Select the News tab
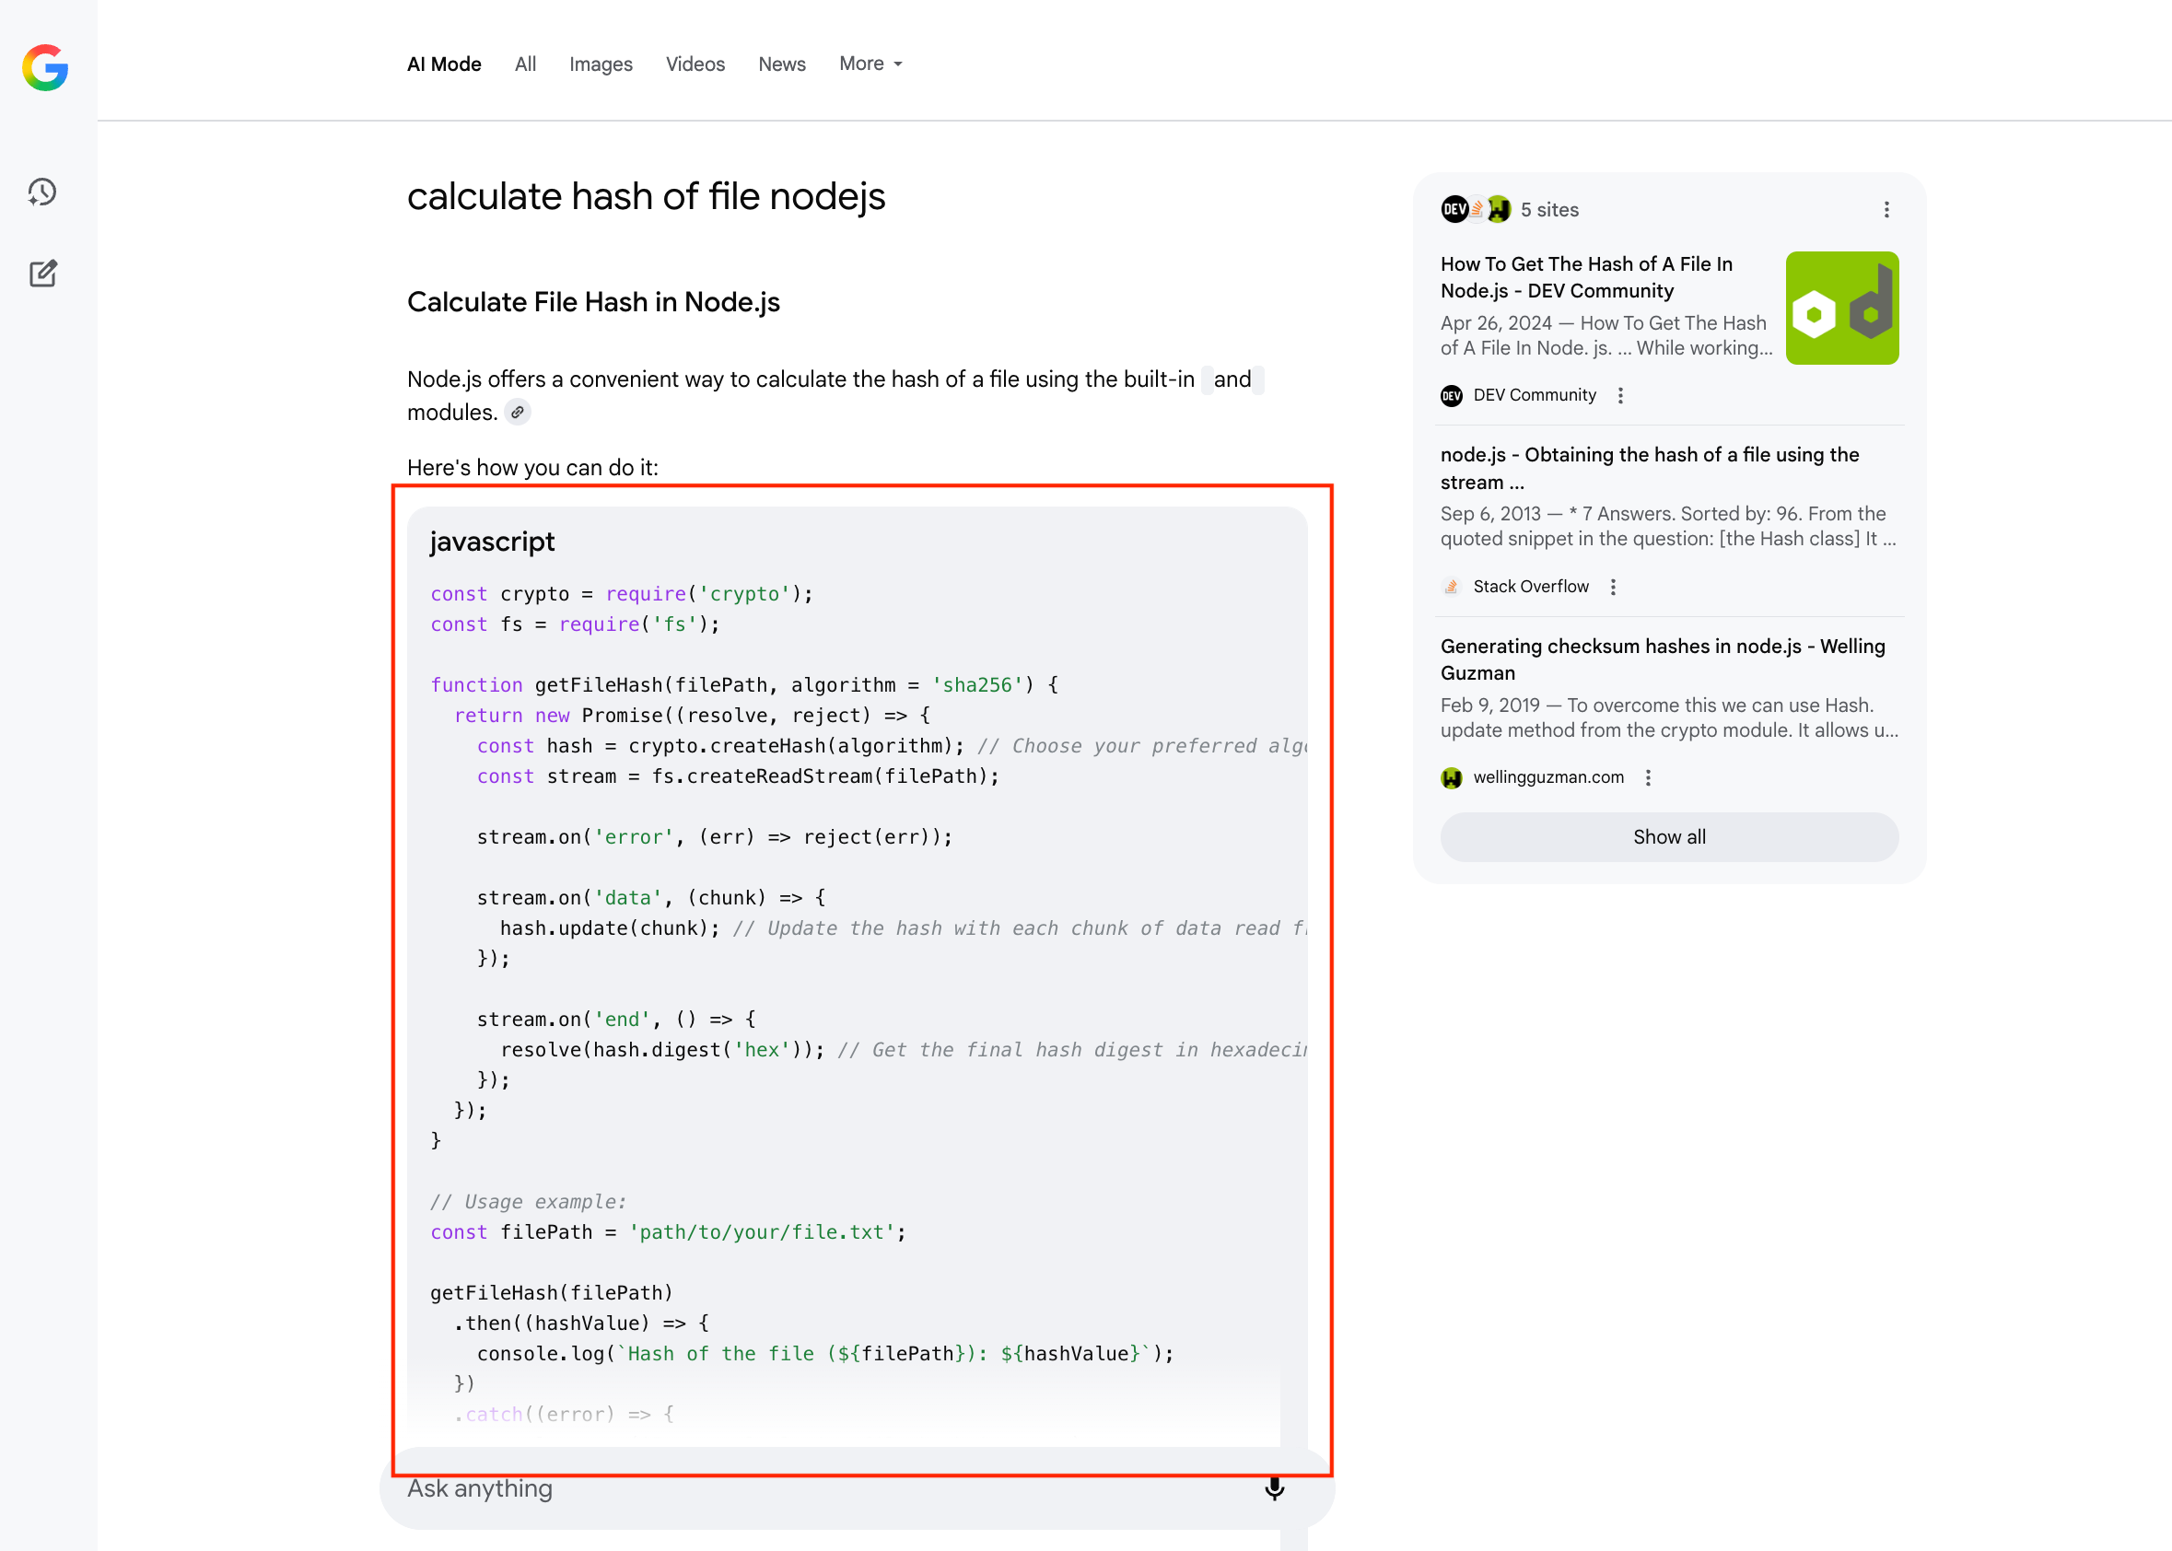 pos(781,64)
